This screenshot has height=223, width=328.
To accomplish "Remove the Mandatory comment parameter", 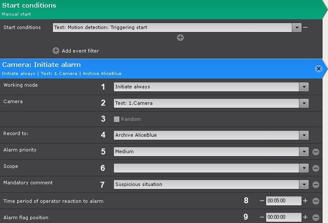I will (x=316, y=185).
